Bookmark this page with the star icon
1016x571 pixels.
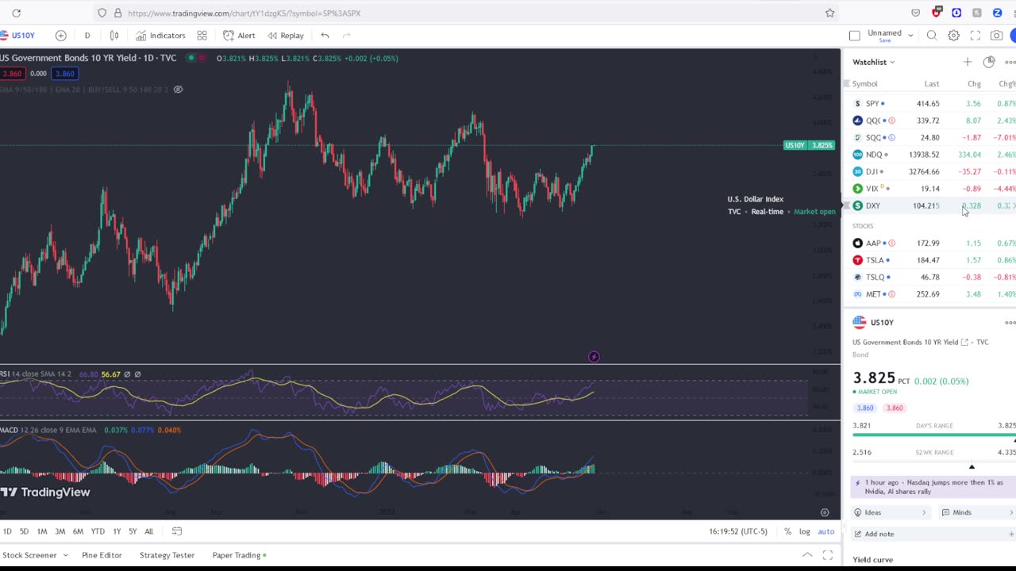pos(829,13)
